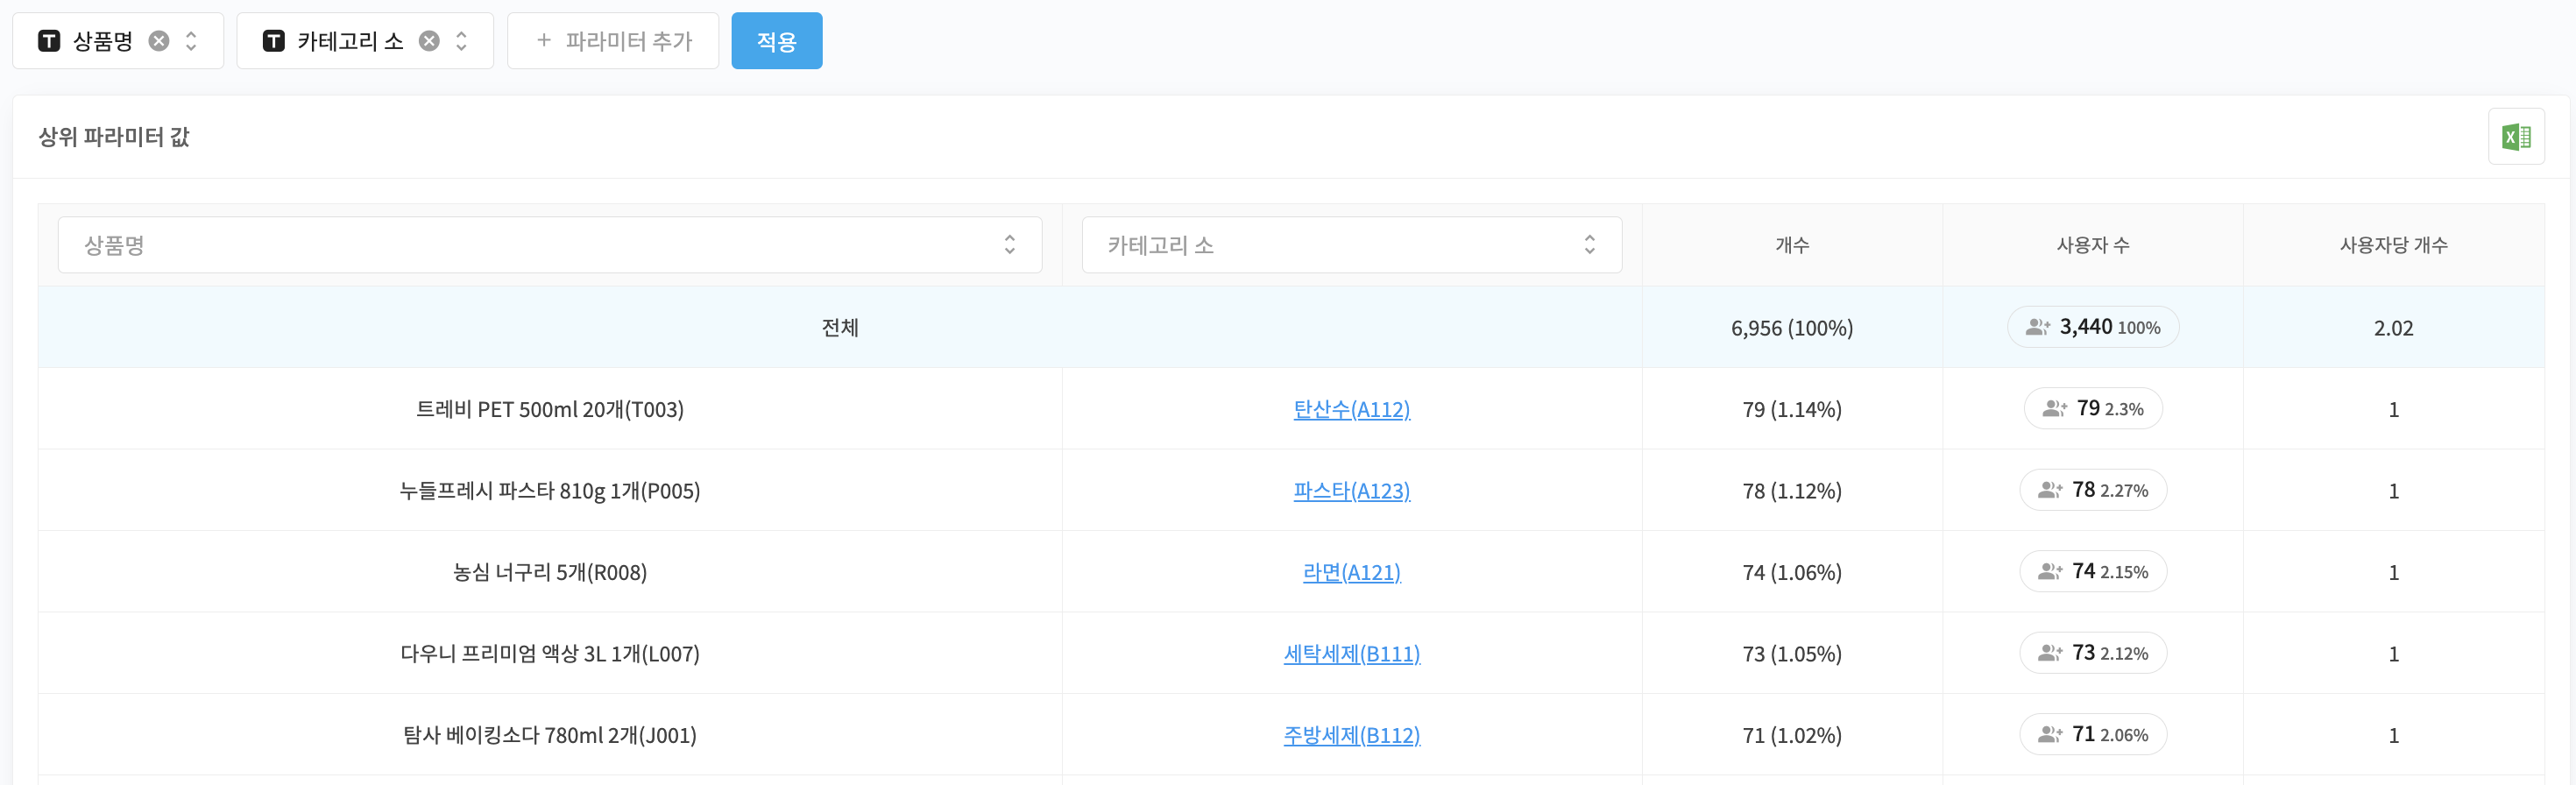Click users badge 71 2.06%

(x=2092, y=735)
